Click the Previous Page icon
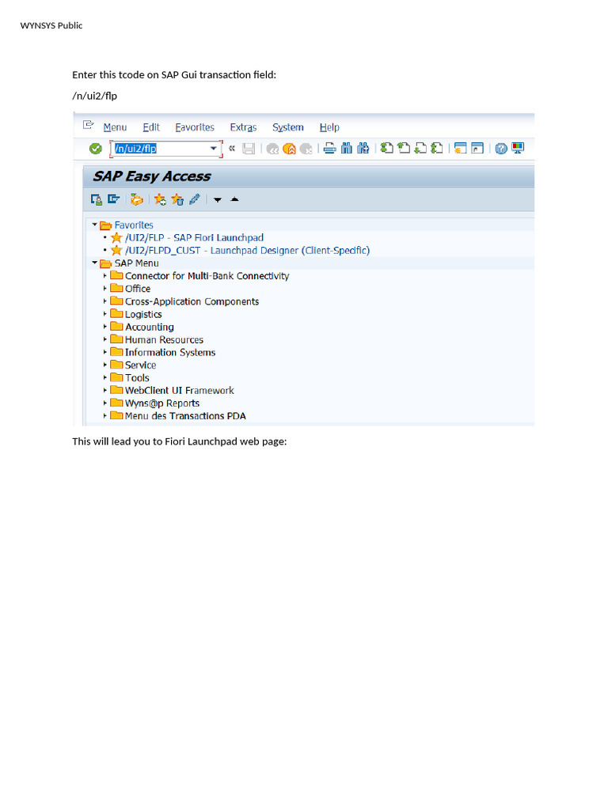The height and width of the screenshot is (810, 608). click(x=404, y=148)
